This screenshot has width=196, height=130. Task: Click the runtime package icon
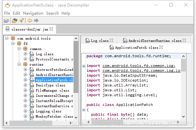point(25,64)
